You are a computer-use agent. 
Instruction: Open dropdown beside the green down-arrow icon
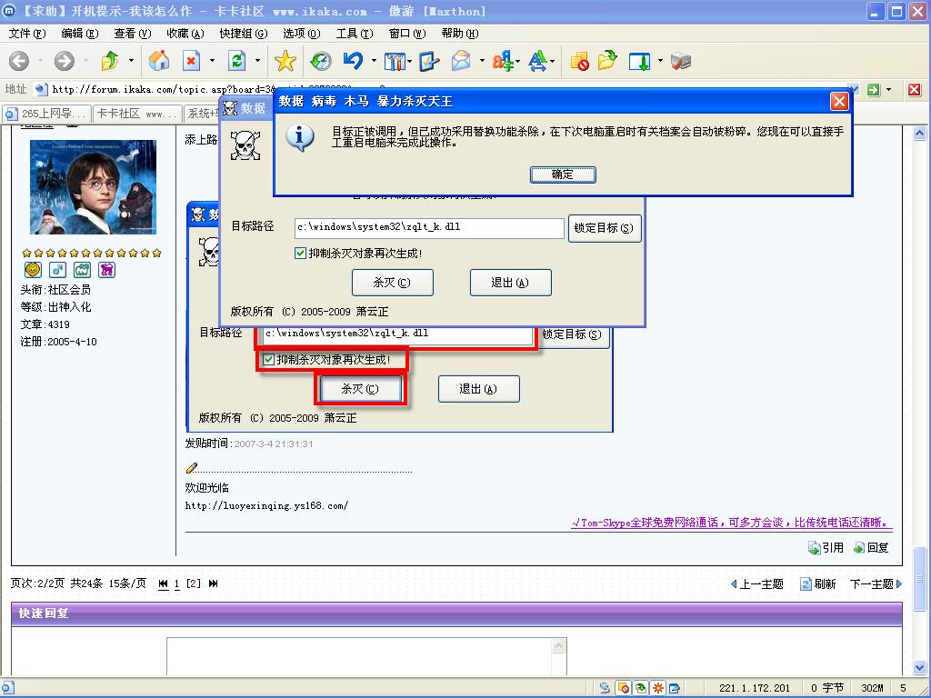660,61
